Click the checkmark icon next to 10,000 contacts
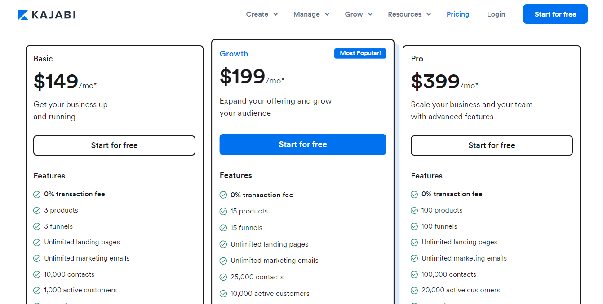 pos(37,274)
